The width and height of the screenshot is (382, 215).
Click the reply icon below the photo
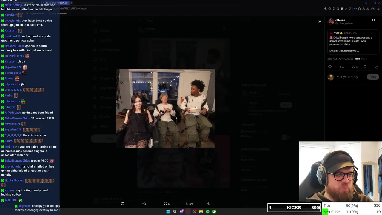122,204
